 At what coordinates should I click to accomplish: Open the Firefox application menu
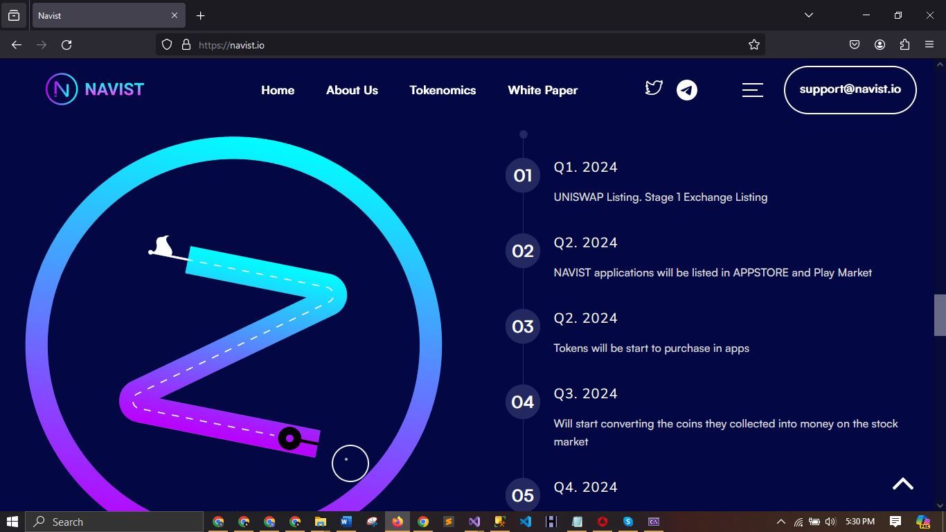tap(929, 44)
